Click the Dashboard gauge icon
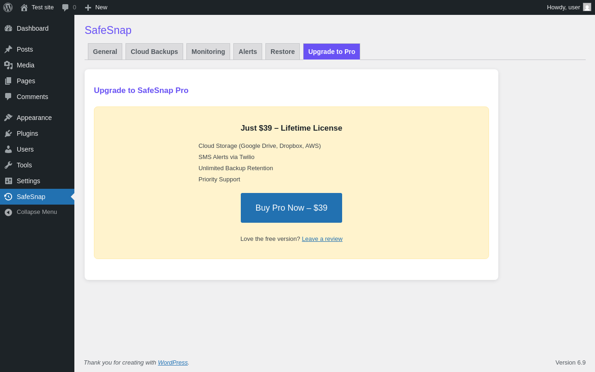This screenshot has height=372, width=595. [8, 28]
